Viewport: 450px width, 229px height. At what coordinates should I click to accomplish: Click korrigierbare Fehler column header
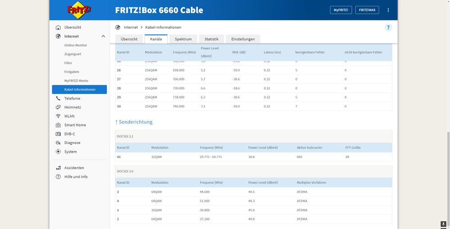coord(310,53)
